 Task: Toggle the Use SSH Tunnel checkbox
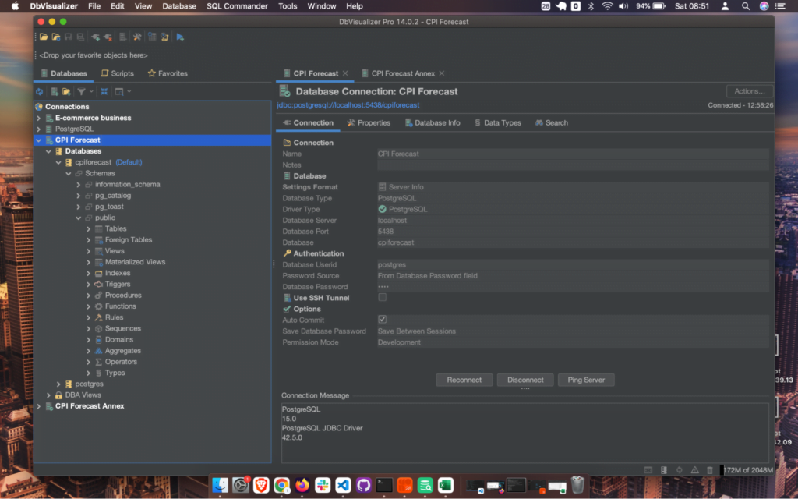pyautogui.click(x=382, y=297)
